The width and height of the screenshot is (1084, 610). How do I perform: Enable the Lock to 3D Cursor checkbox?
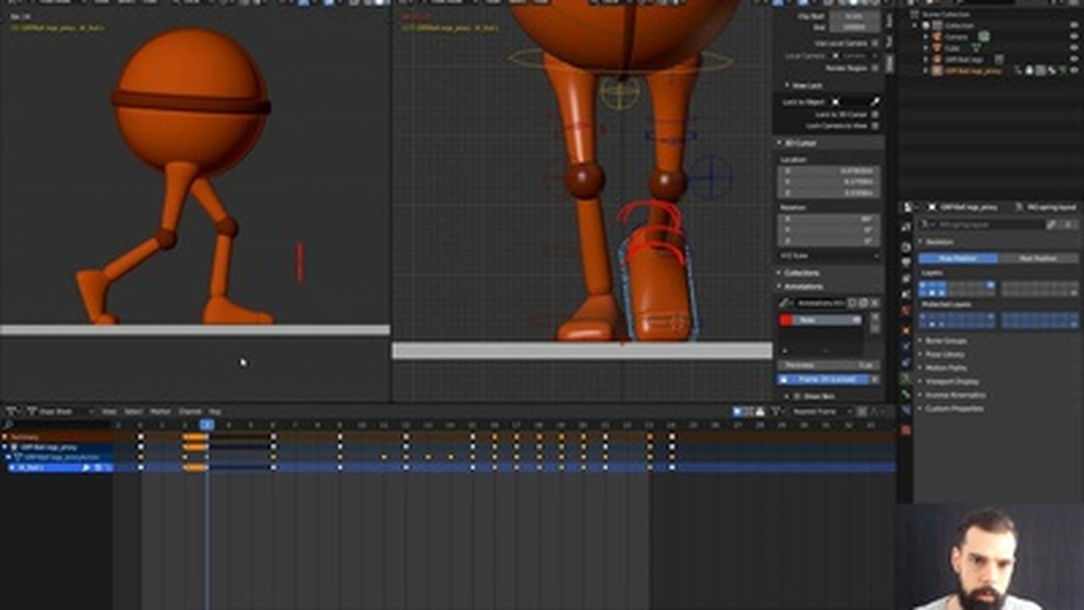[875, 114]
